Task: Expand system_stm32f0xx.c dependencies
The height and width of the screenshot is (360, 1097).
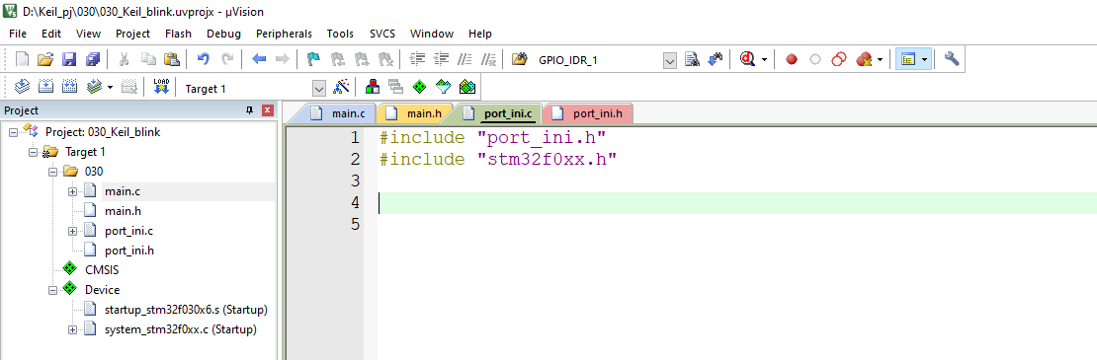Action: pyautogui.click(x=72, y=329)
